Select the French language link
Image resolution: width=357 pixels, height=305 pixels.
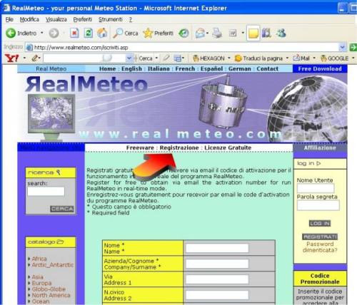click(185, 69)
